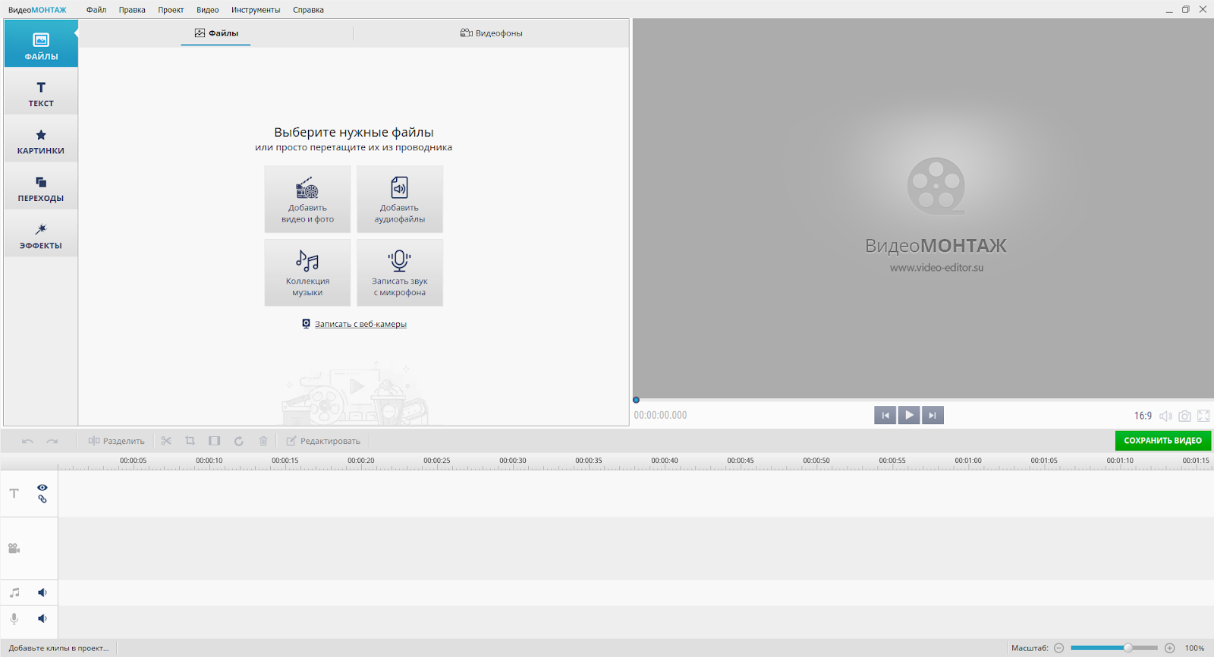
Task: Click the Разделить split button
Action: pyautogui.click(x=116, y=441)
